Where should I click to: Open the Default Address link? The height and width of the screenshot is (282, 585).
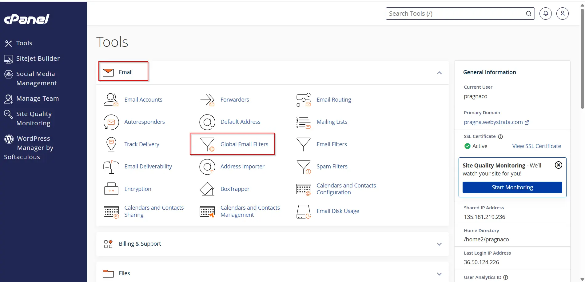click(x=240, y=122)
